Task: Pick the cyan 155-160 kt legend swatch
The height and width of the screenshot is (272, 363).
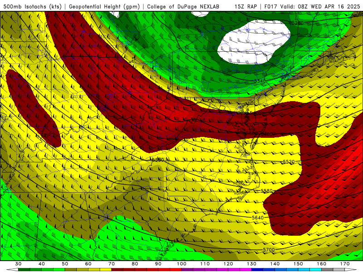Action: pyautogui.click(x=316, y=270)
